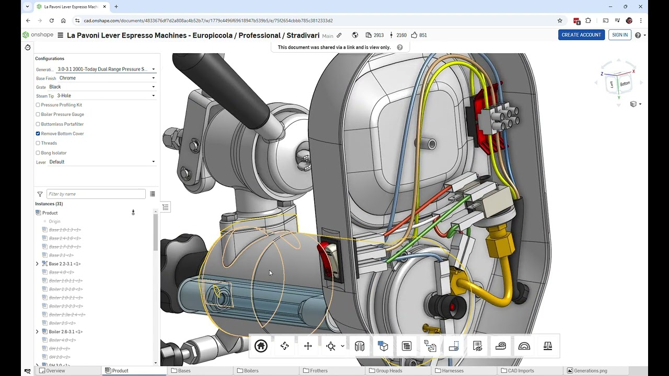
Task: Activate the section view tool
Action: (359, 346)
